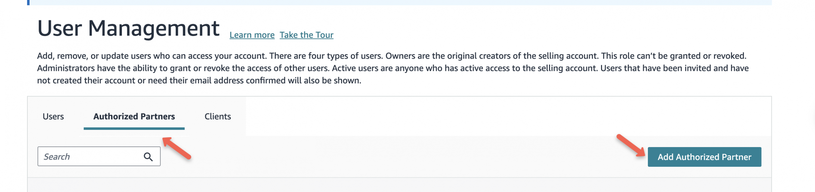Focus the Search input field
Image resolution: width=815 pixels, height=192 pixels.
tap(92, 157)
